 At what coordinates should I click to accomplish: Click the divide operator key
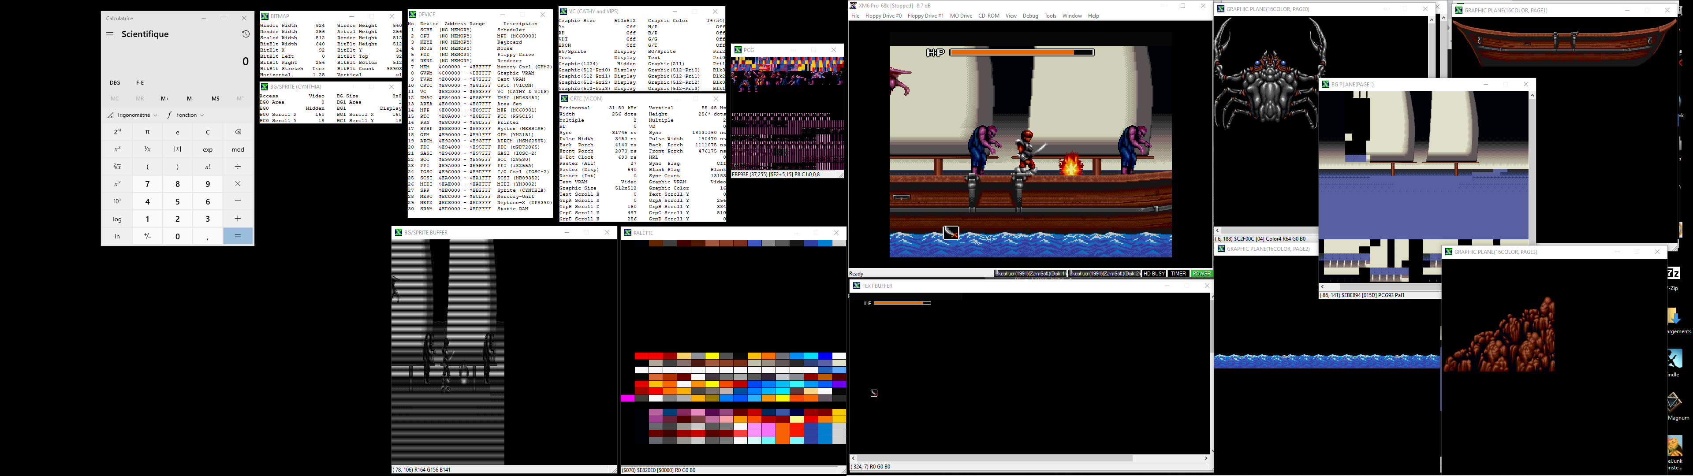238,166
